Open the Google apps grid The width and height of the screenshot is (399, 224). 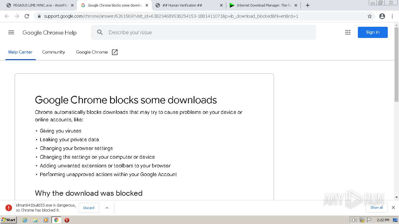tap(348, 32)
